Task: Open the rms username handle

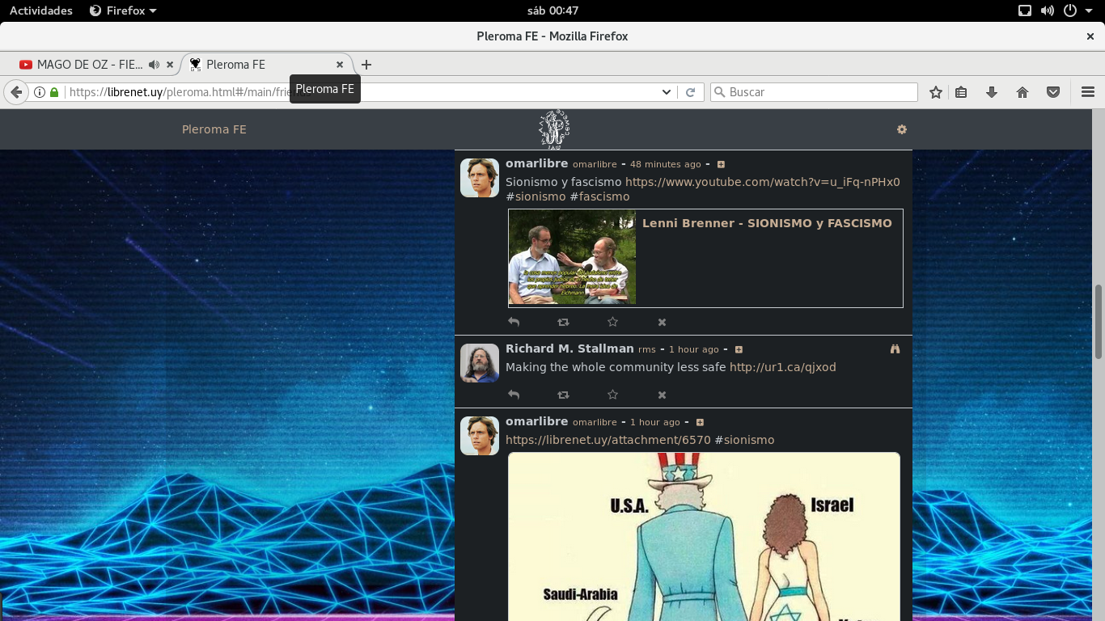Action: (x=646, y=350)
